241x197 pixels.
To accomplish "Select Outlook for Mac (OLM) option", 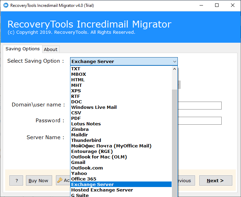I will point(121,157).
